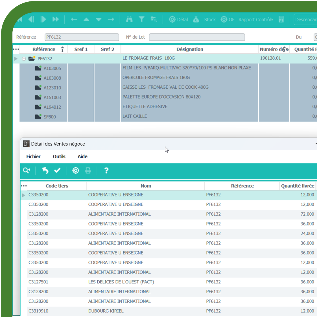The height and width of the screenshot is (317, 317).
Task: Click the question mark help icon
Action: [106, 170]
